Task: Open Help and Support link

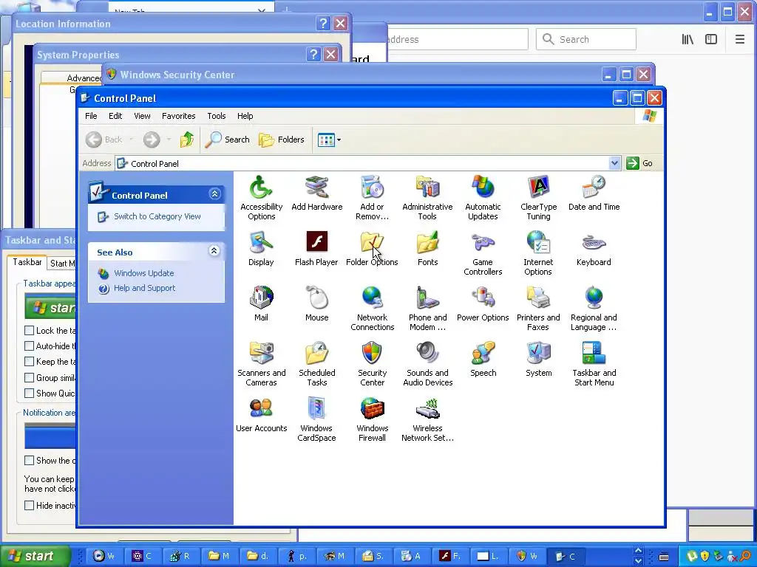Action: [144, 288]
